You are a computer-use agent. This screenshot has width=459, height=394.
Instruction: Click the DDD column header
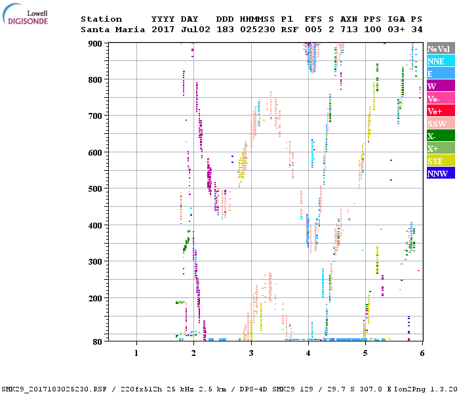[x=225, y=19]
